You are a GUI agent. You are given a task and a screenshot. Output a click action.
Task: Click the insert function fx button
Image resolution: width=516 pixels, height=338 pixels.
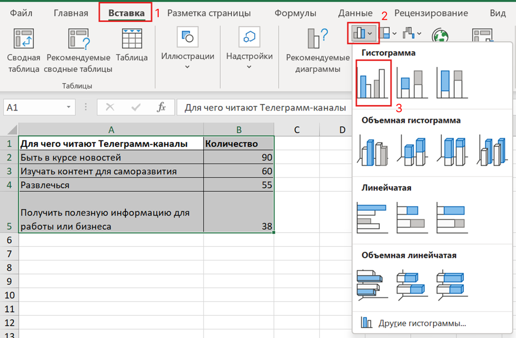click(161, 107)
